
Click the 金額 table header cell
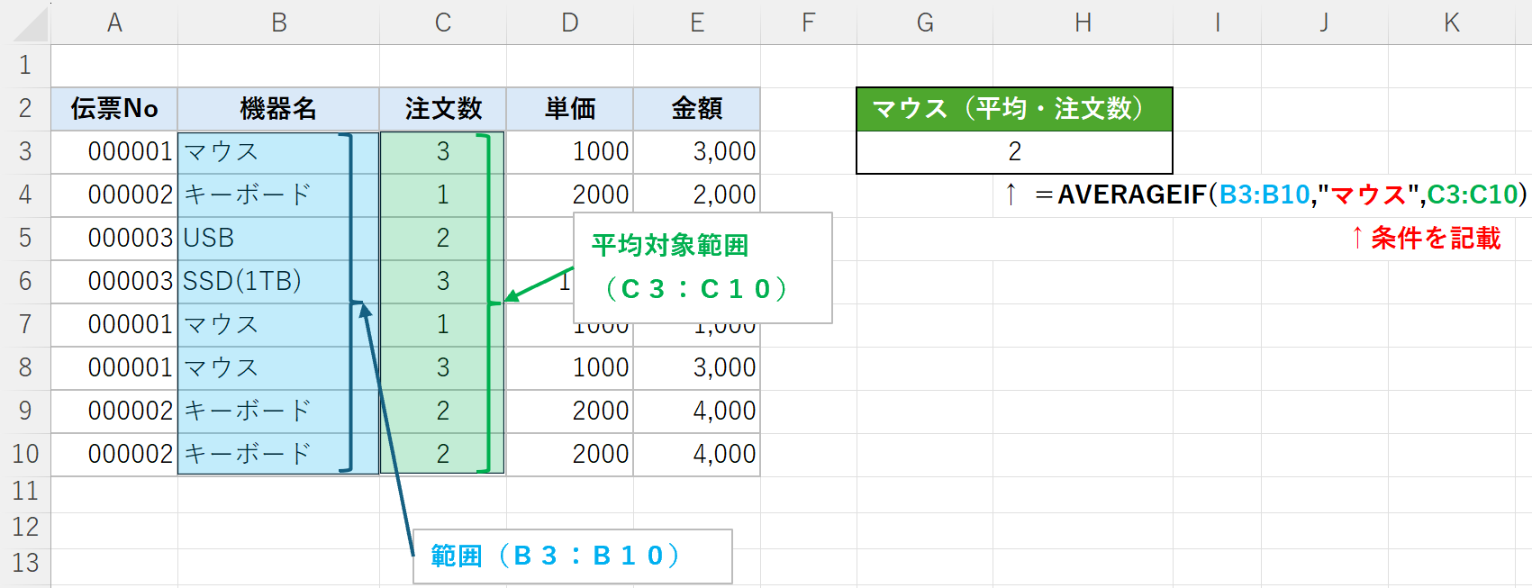tap(696, 109)
